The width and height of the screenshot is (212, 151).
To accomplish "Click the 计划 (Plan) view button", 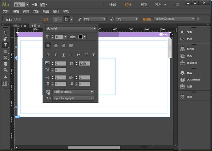I will coord(112,5).
